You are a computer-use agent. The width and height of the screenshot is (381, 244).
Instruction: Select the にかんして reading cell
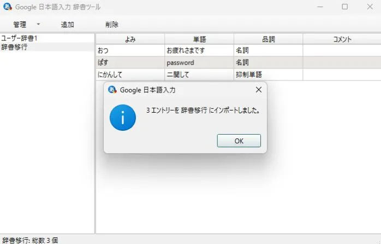tap(130, 74)
